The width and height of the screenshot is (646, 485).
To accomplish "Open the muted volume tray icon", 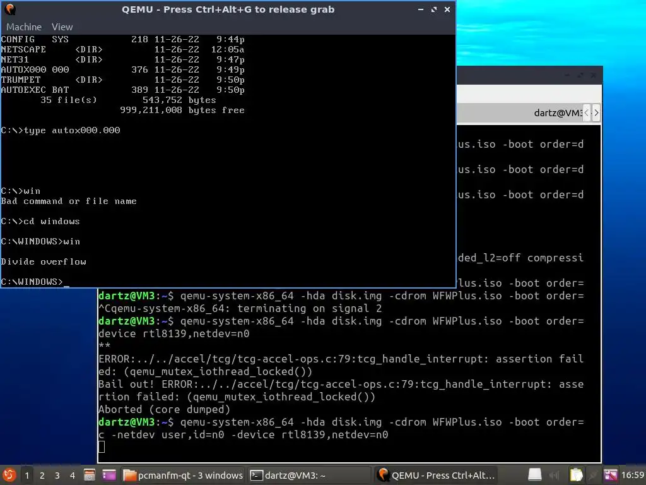I will pos(555,476).
